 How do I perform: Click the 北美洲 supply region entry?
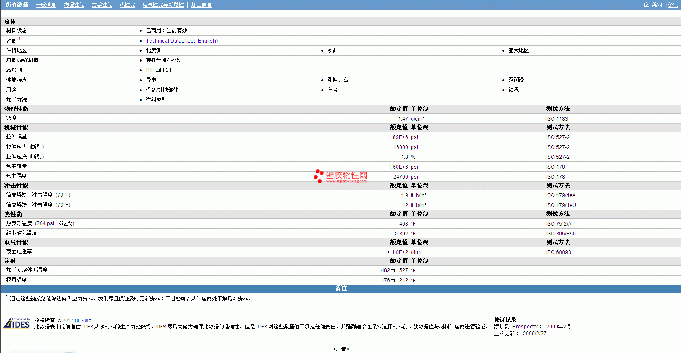coord(153,50)
